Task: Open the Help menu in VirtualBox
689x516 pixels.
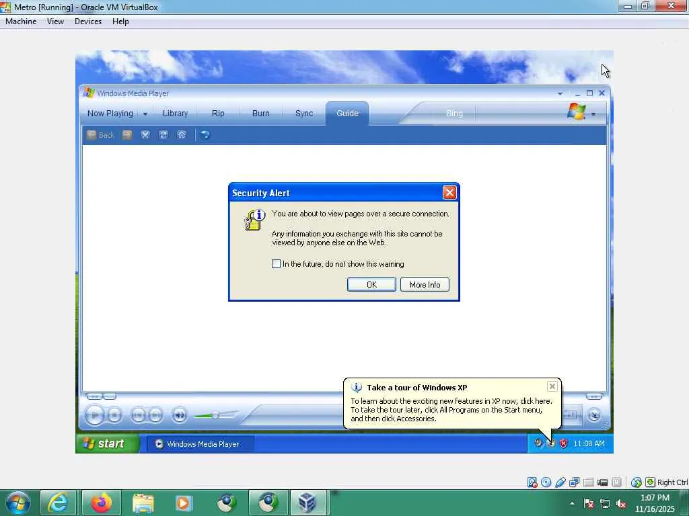Action: pyautogui.click(x=120, y=21)
